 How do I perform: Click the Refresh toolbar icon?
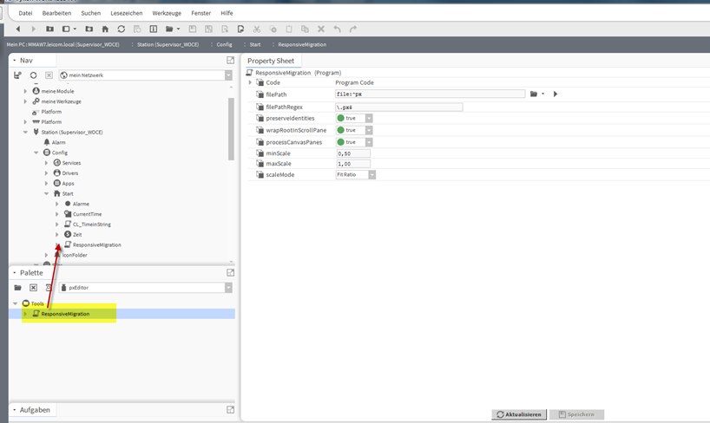pos(122,29)
